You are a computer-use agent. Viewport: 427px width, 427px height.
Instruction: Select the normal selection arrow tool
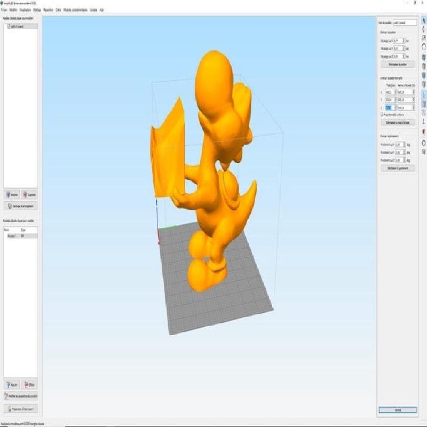[x=424, y=20]
